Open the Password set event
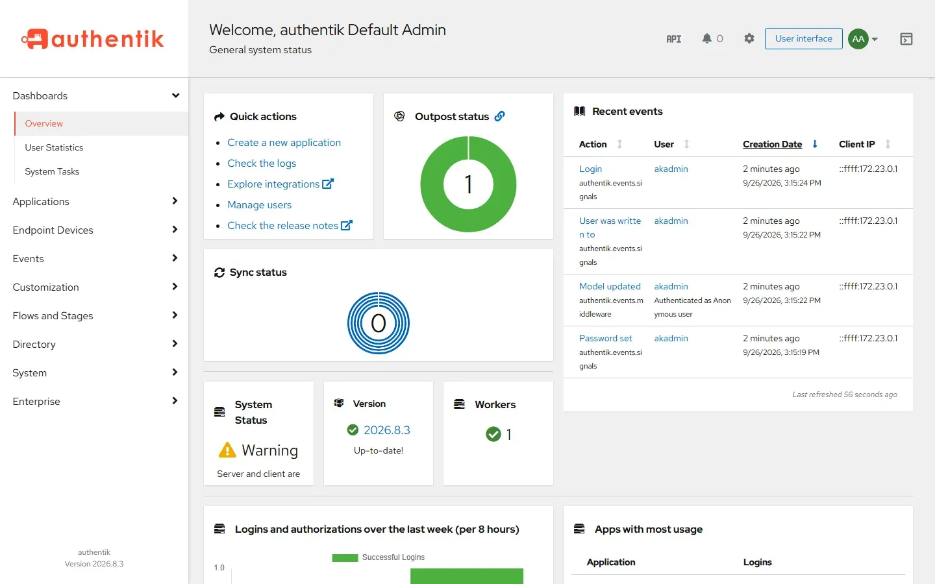Viewport: 935px width, 584px height. (606, 338)
